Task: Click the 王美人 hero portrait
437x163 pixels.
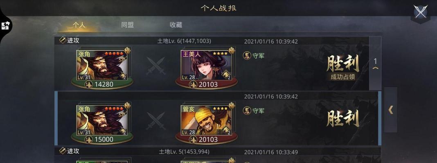Action: (207, 66)
